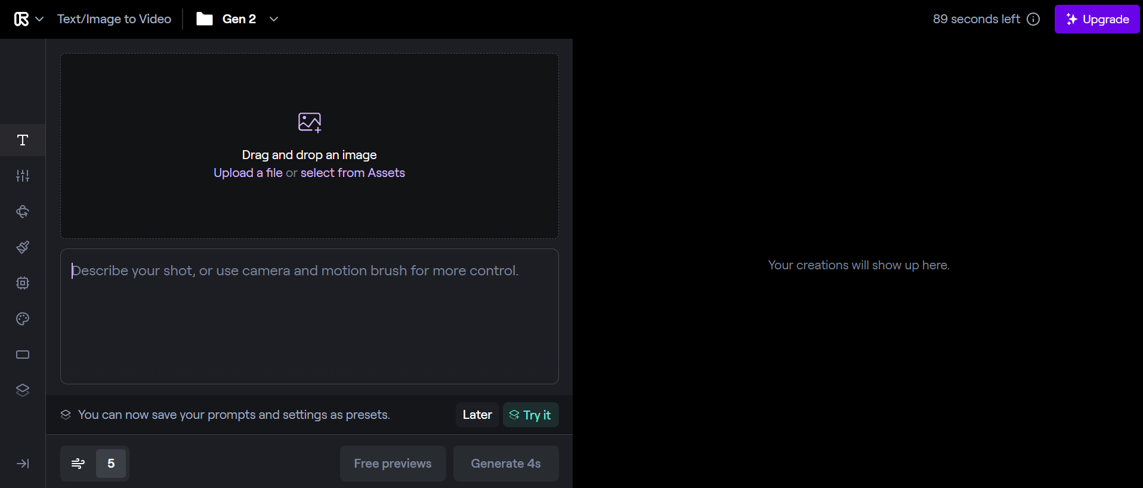
Task: Dismiss the presets notice with Later
Action: [x=477, y=415]
